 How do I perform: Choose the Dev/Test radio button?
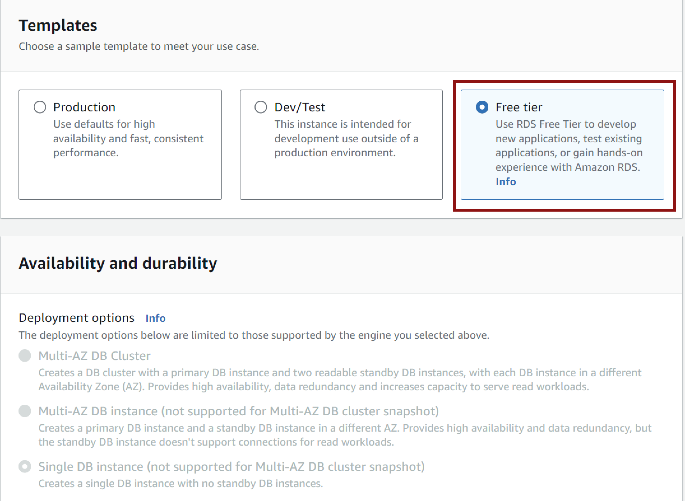[x=261, y=107]
